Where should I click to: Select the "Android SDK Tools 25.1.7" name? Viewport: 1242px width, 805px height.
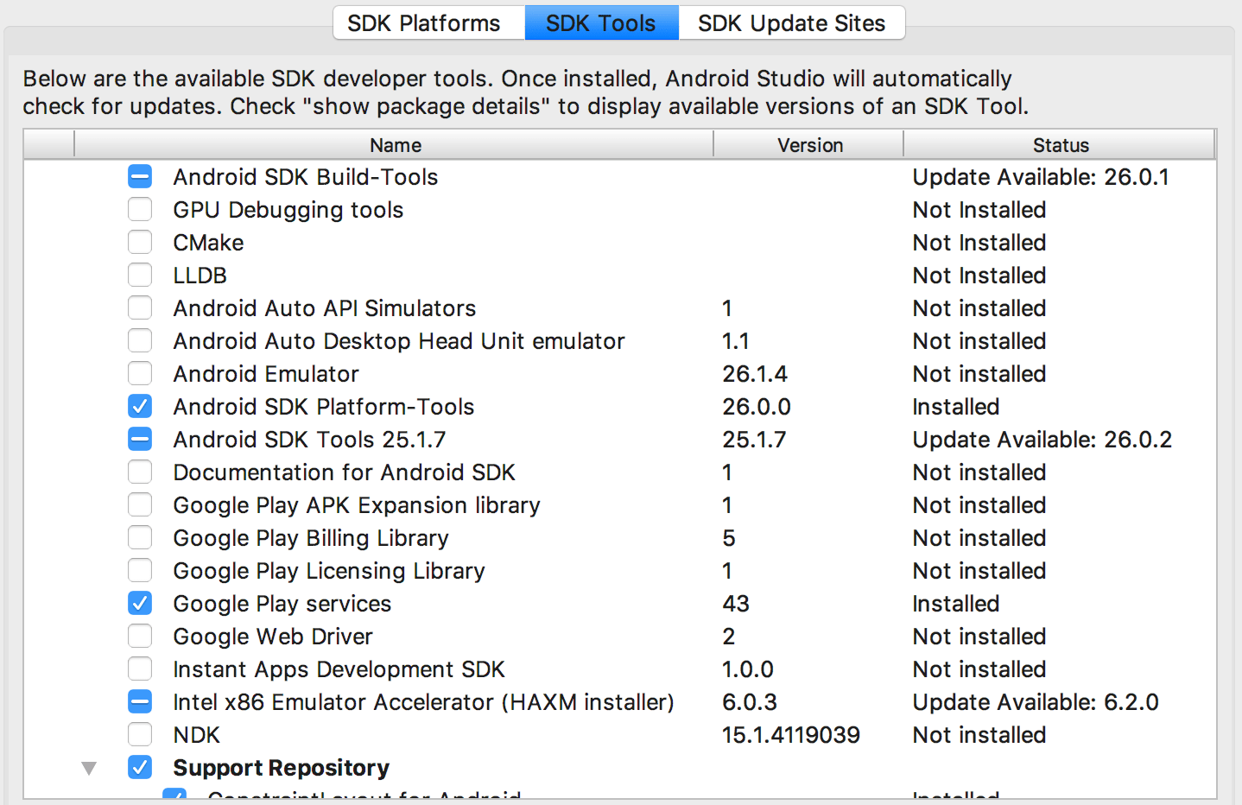click(310, 440)
